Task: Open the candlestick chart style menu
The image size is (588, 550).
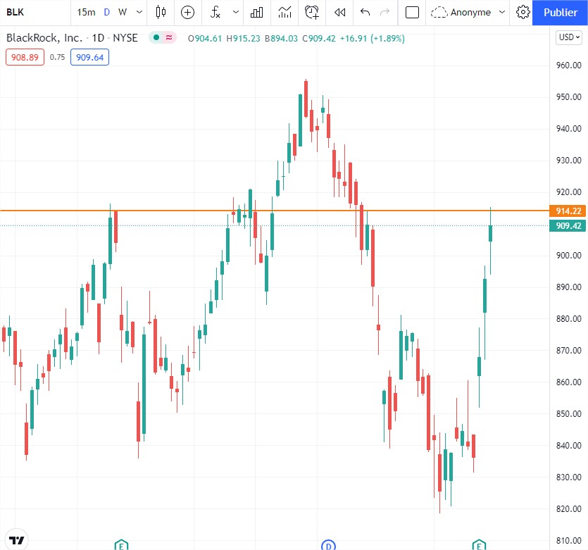Action: click(x=161, y=13)
